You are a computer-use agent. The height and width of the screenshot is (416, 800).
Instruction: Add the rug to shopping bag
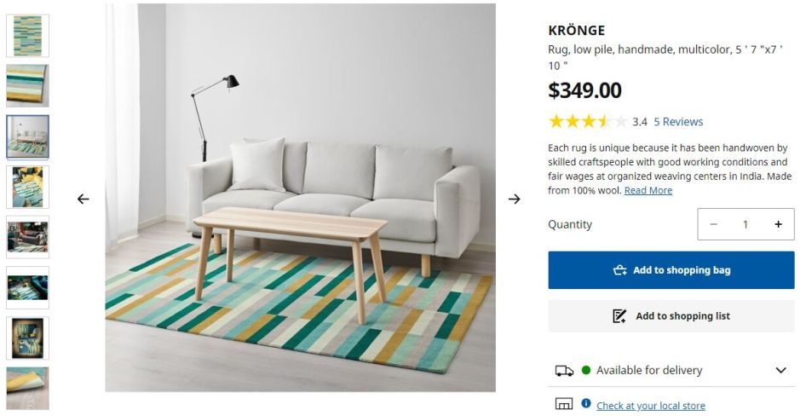pyautogui.click(x=671, y=270)
